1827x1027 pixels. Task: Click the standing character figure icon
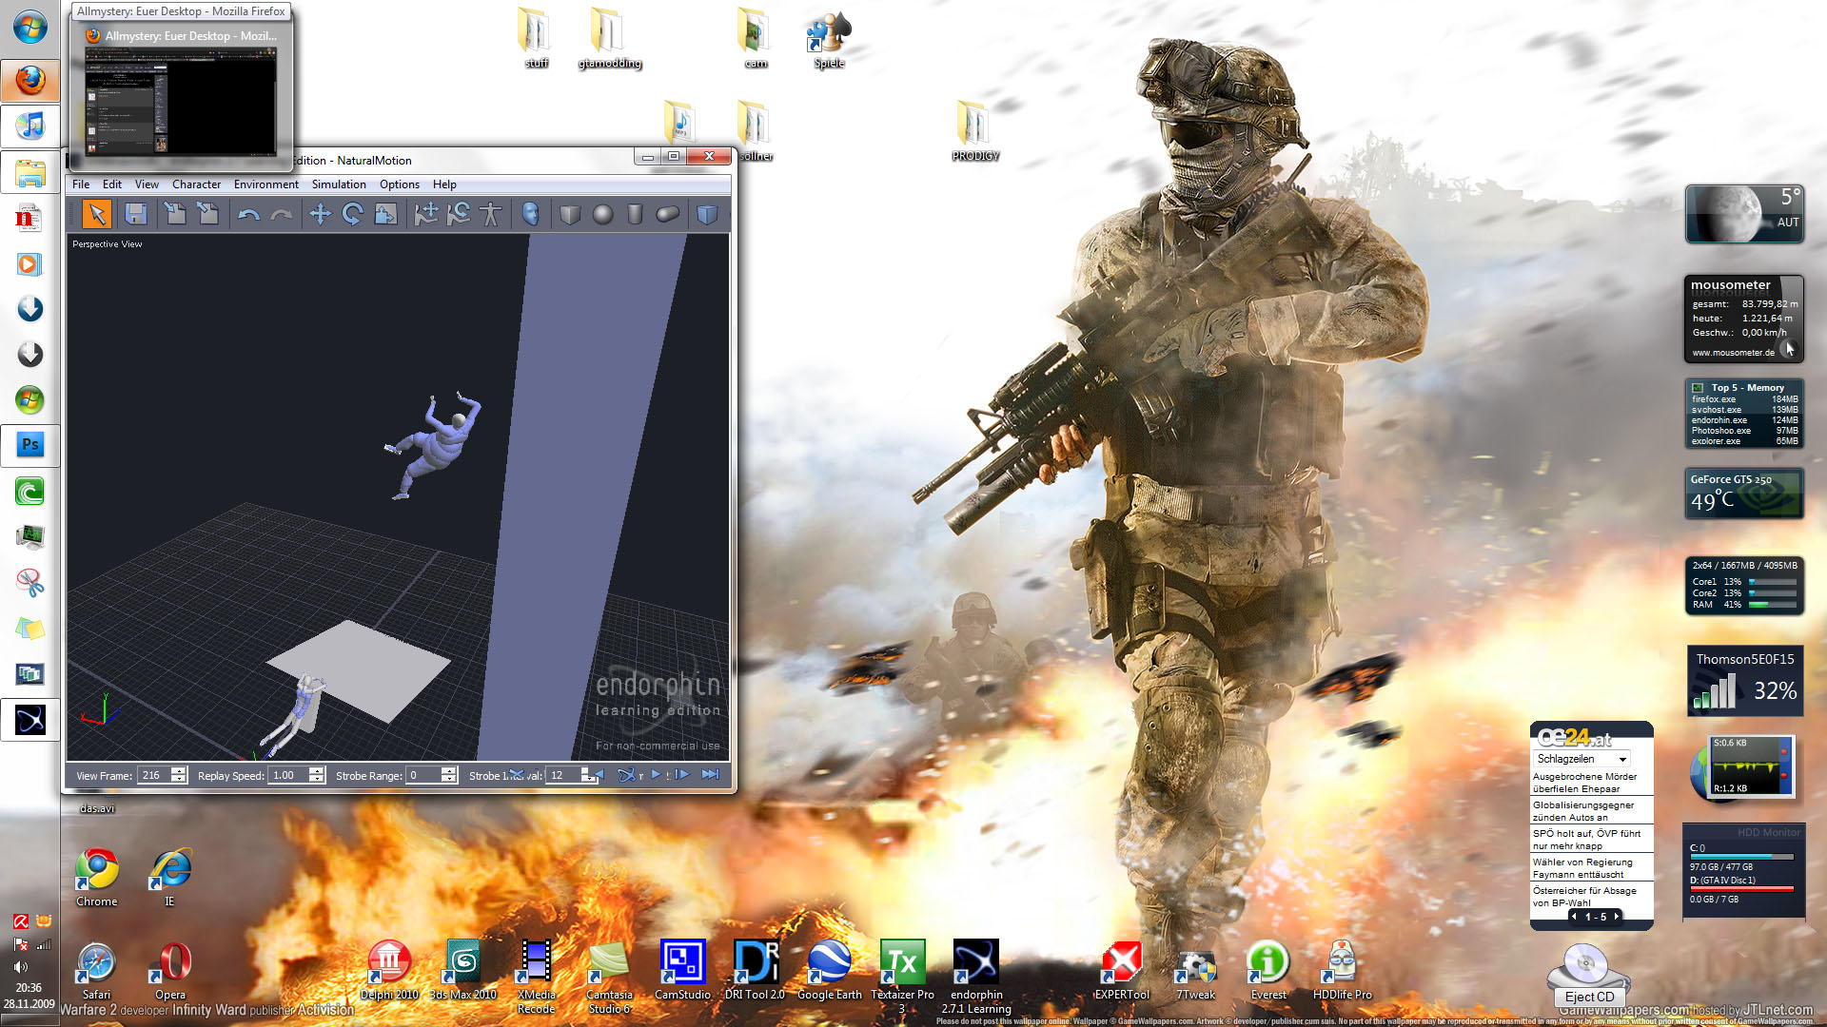(x=491, y=215)
